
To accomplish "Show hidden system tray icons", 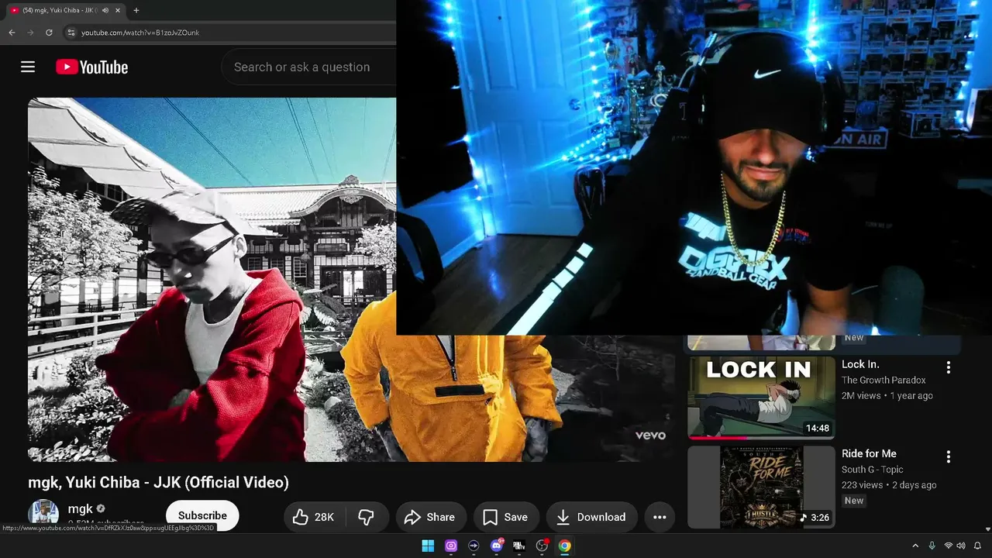I will pos(915,546).
